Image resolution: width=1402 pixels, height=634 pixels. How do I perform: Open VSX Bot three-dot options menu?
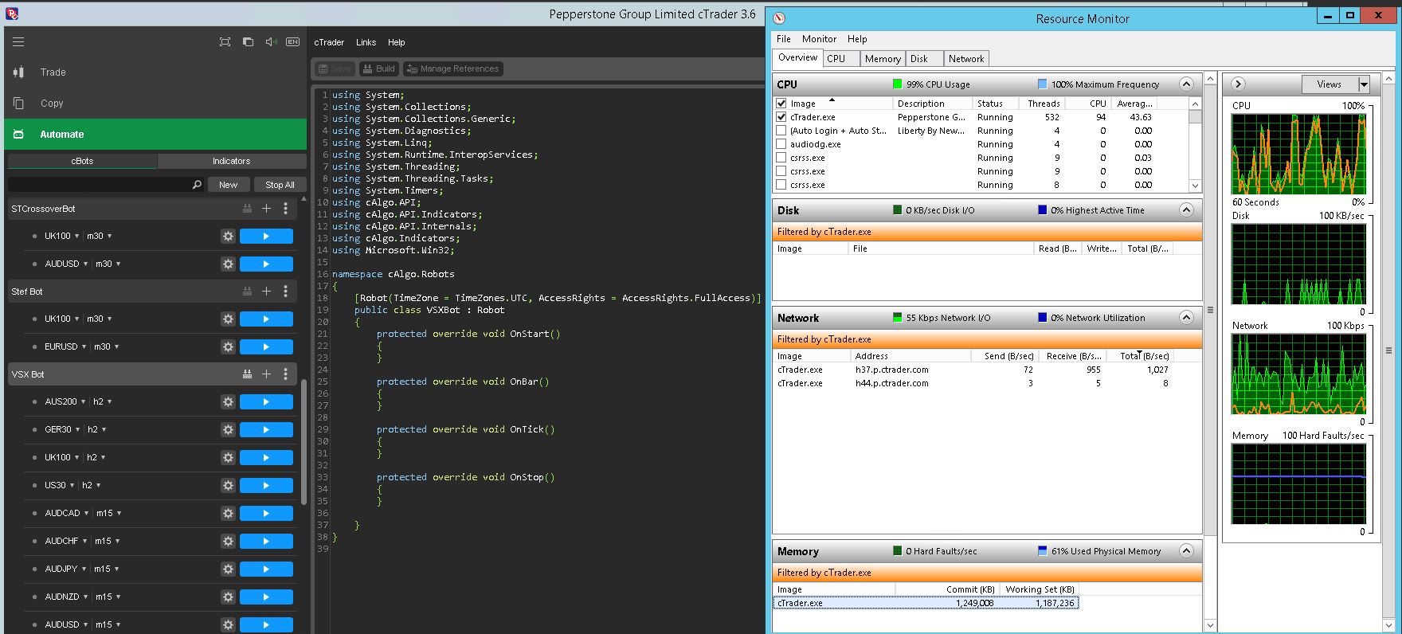pos(286,374)
